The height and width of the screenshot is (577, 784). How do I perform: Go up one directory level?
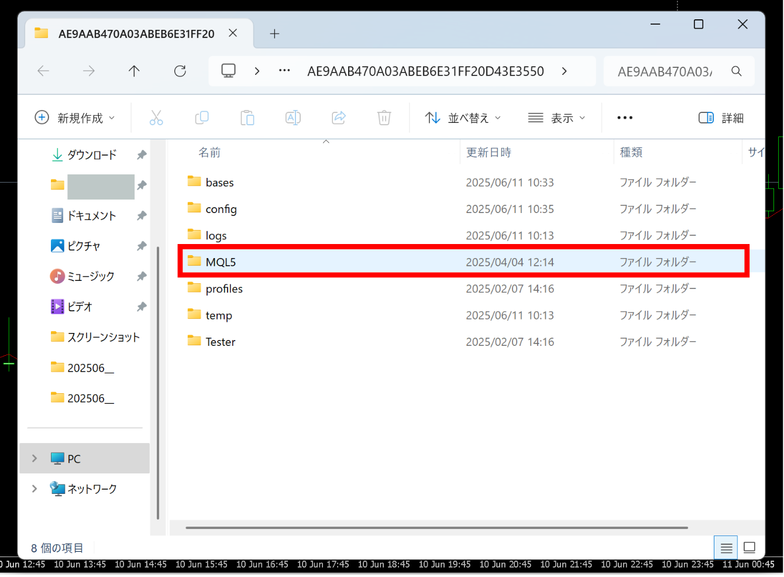(x=134, y=71)
